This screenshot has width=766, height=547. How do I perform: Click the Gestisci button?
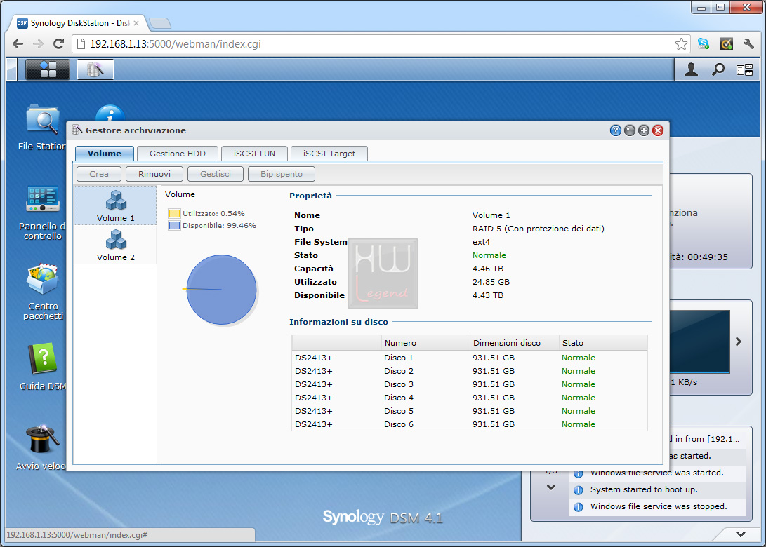[x=216, y=174]
